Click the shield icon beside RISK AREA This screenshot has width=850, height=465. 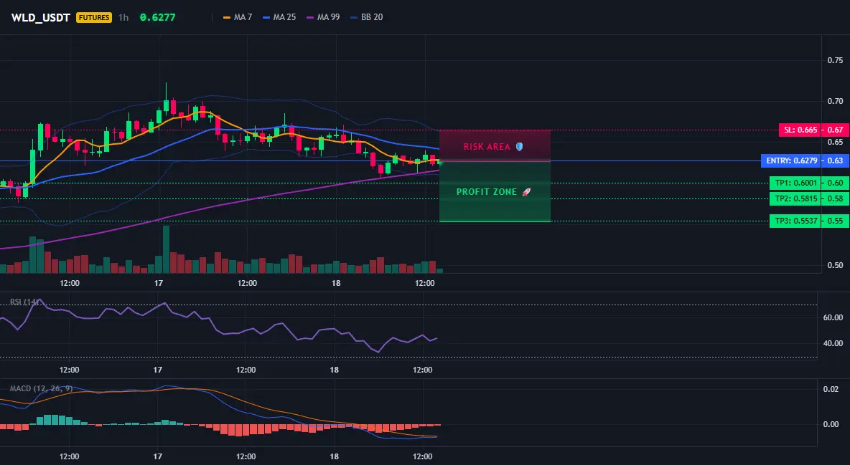pyautogui.click(x=519, y=147)
